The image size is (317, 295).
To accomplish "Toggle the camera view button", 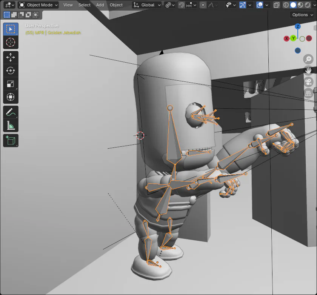I will (308, 82).
